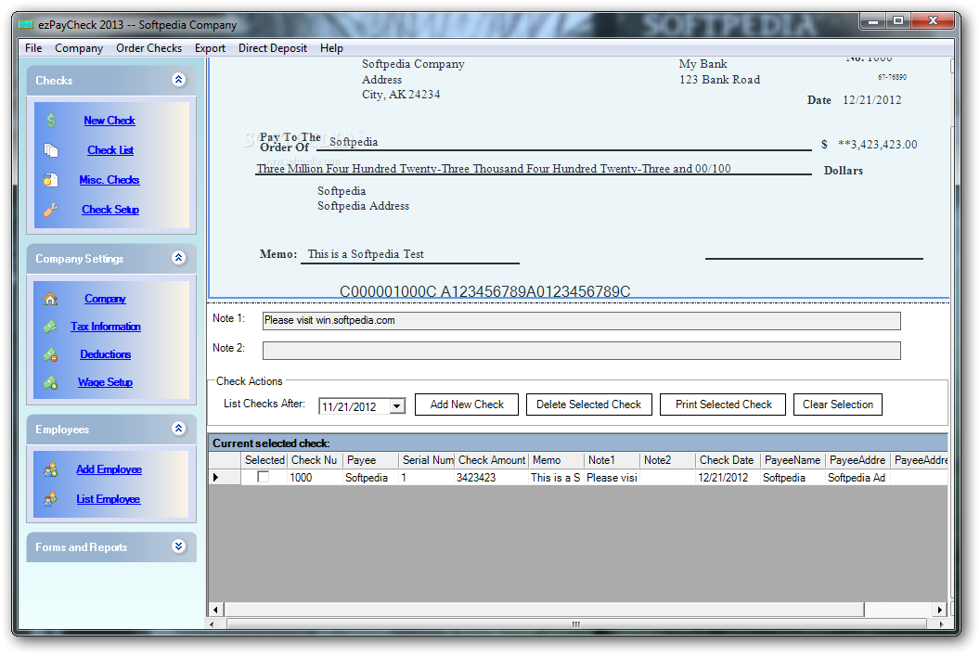The width and height of the screenshot is (980, 655).
Task: Click the 12/21/2012 check date cell in grid
Action: click(729, 478)
